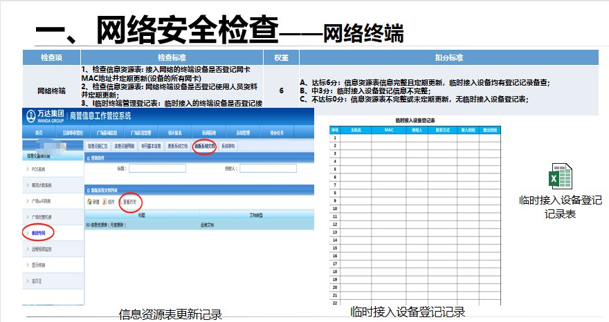Click the 信息资源表更新记录 caption
Screen dimensions: 609x322
pos(170,314)
